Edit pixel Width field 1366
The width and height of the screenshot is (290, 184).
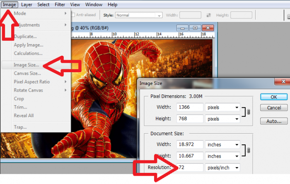click(190, 107)
